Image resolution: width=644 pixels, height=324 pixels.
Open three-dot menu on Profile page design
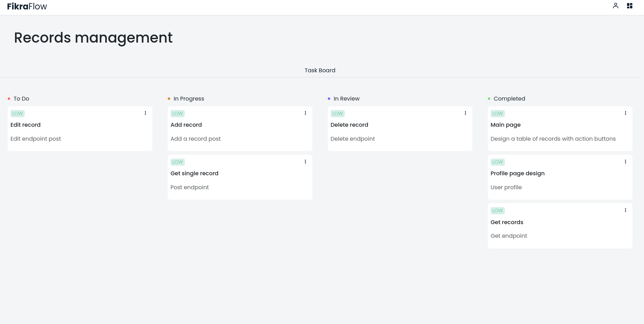tap(625, 162)
